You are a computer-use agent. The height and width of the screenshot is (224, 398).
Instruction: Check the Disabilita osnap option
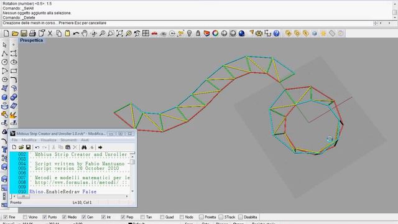[x=241, y=217]
